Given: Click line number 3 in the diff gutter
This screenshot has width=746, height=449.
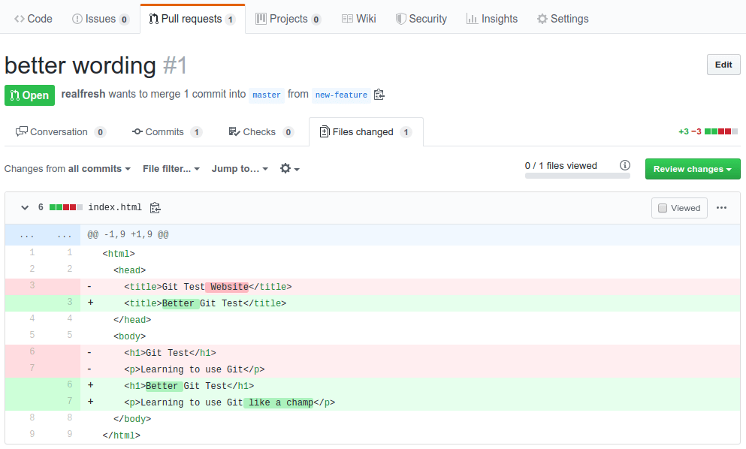Looking at the screenshot, I should [x=32, y=286].
